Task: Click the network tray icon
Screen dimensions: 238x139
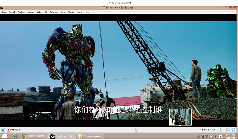Action: 207,136
